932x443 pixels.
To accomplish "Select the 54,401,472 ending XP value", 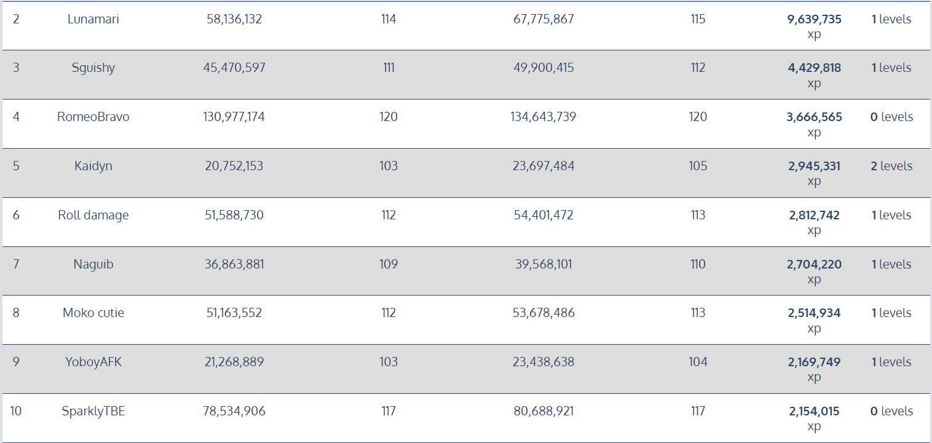I will click(543, 215).
